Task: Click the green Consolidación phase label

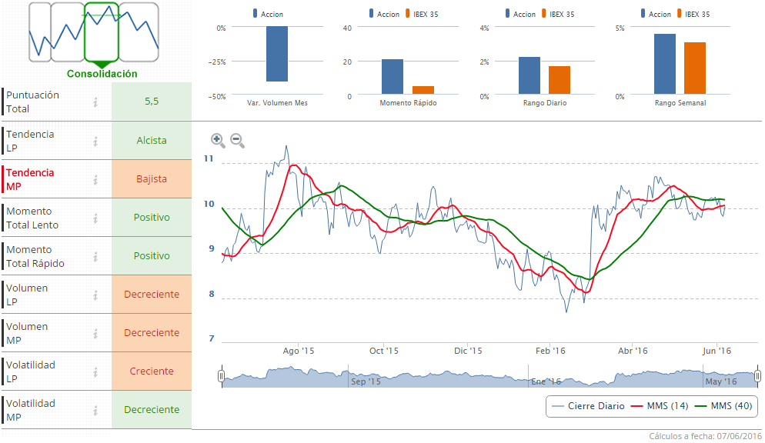Action: coord(102,74)
